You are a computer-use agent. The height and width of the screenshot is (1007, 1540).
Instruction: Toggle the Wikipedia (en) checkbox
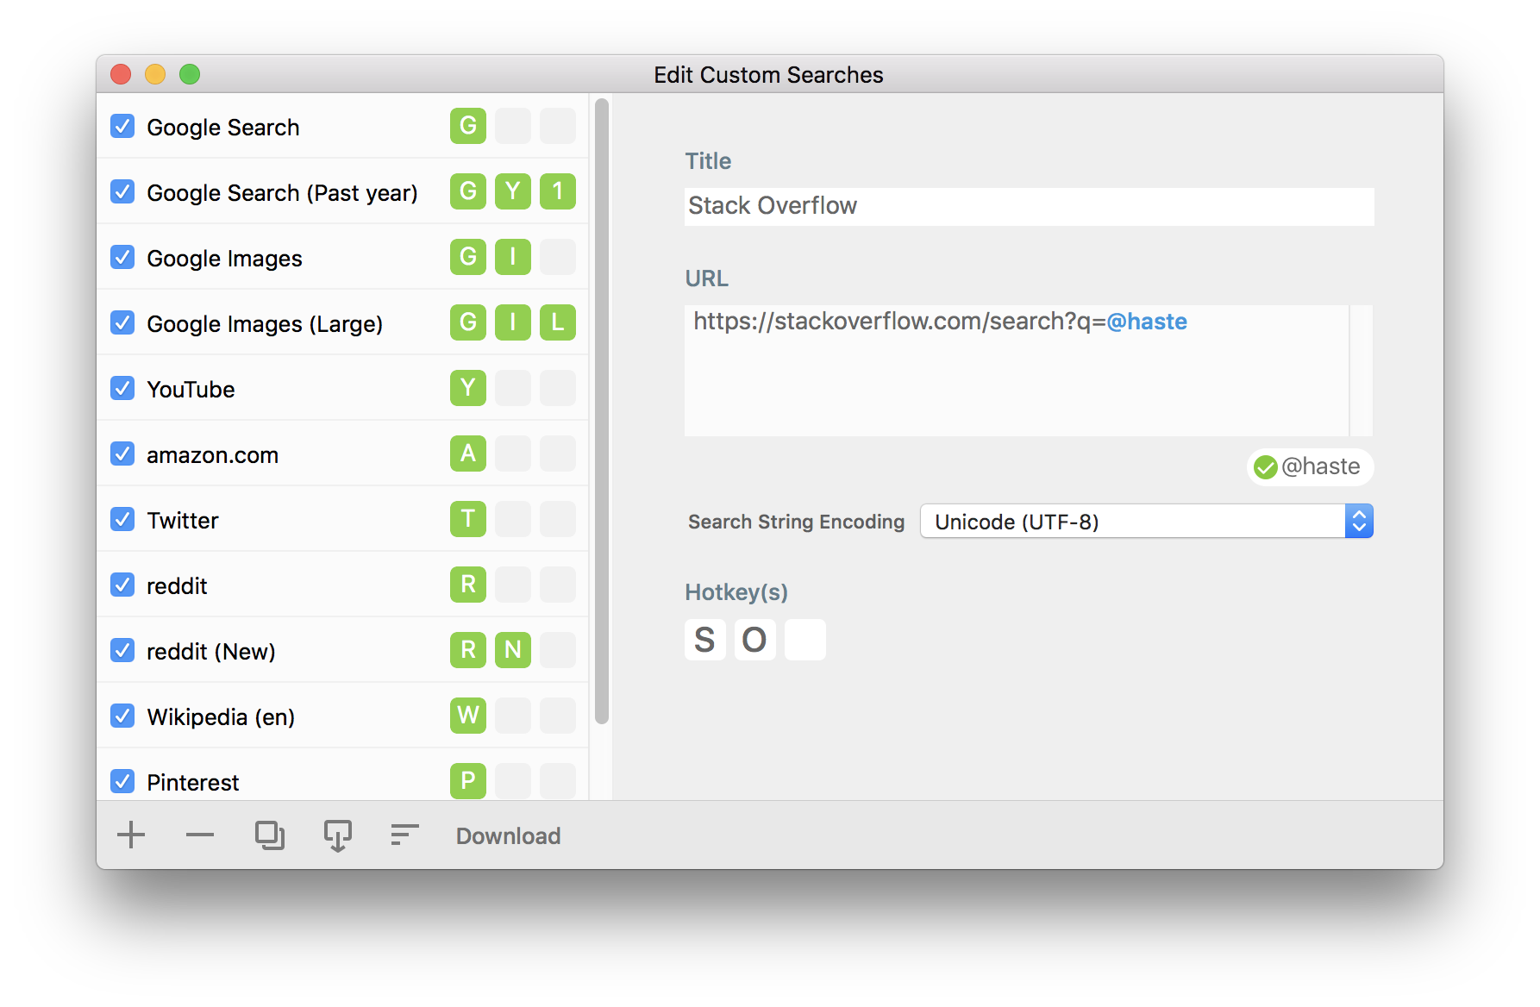(x=122, y=716)
